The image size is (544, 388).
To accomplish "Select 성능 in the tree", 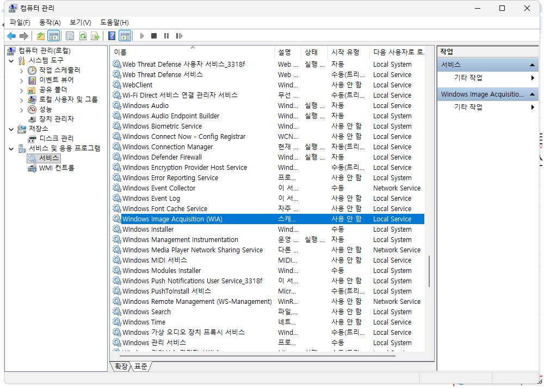I will coord(46,110).
